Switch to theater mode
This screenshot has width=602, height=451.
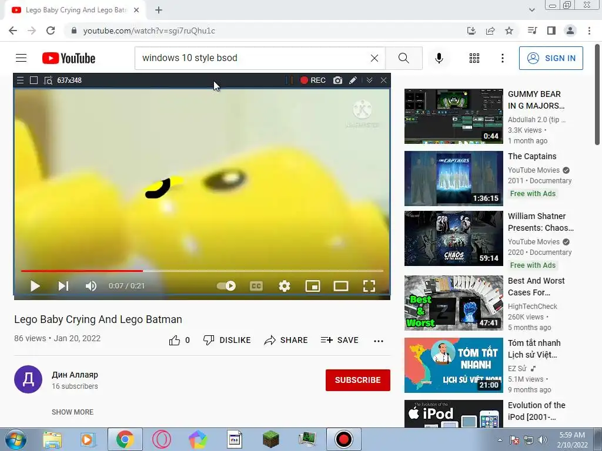(x=341, y=286)
